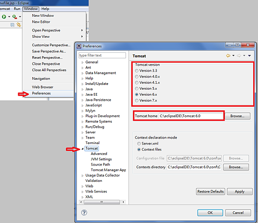Screen dimensions: 258x223
Task: Select Tomcat Version 6.x radio button
Action: 137,94
